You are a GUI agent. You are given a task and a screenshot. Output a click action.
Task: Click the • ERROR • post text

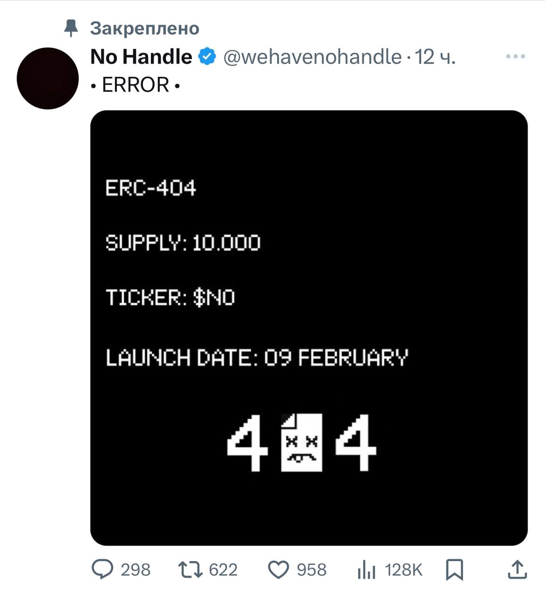(x=135, y=85)
